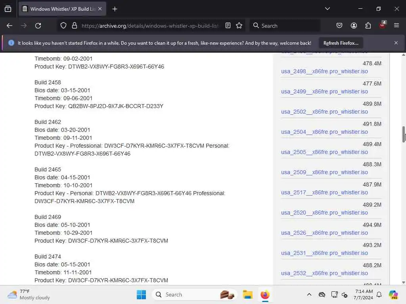Download usa_2509 whistler iso link
The height and width of the screenshot is (304, 406).
(x=324, y=172)
